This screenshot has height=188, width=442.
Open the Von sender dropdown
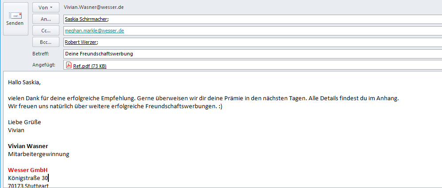[46, 8]
